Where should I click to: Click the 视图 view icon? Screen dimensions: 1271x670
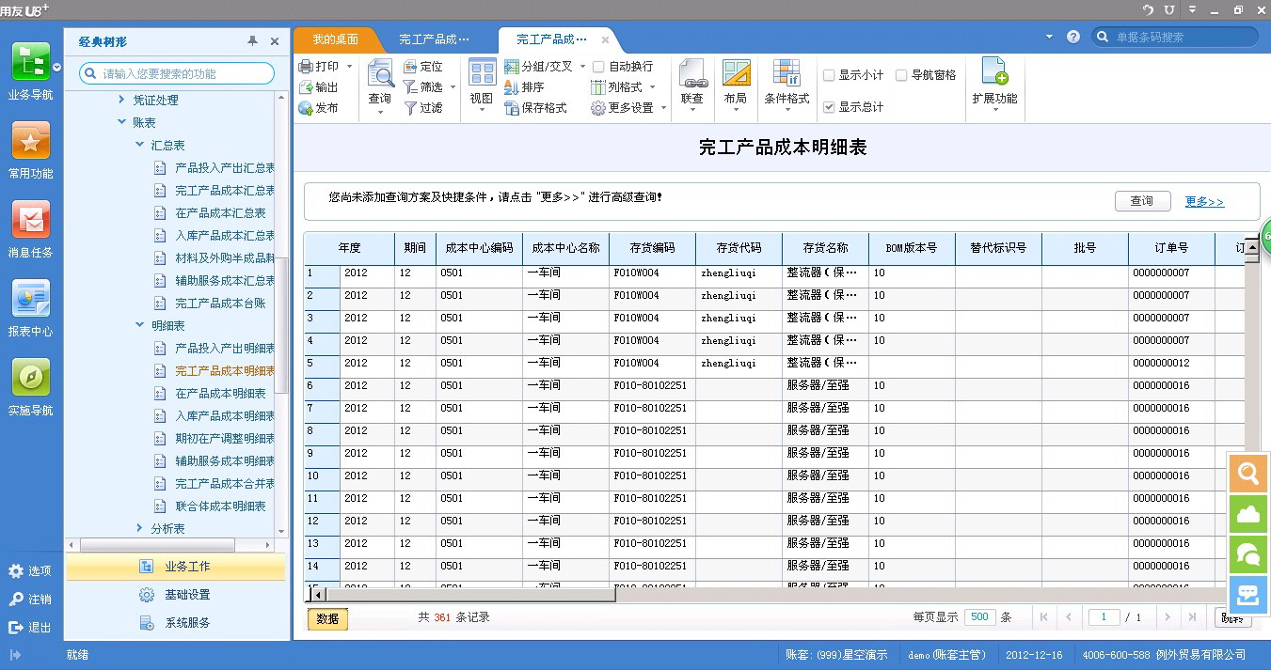click(x=482, y=73)
